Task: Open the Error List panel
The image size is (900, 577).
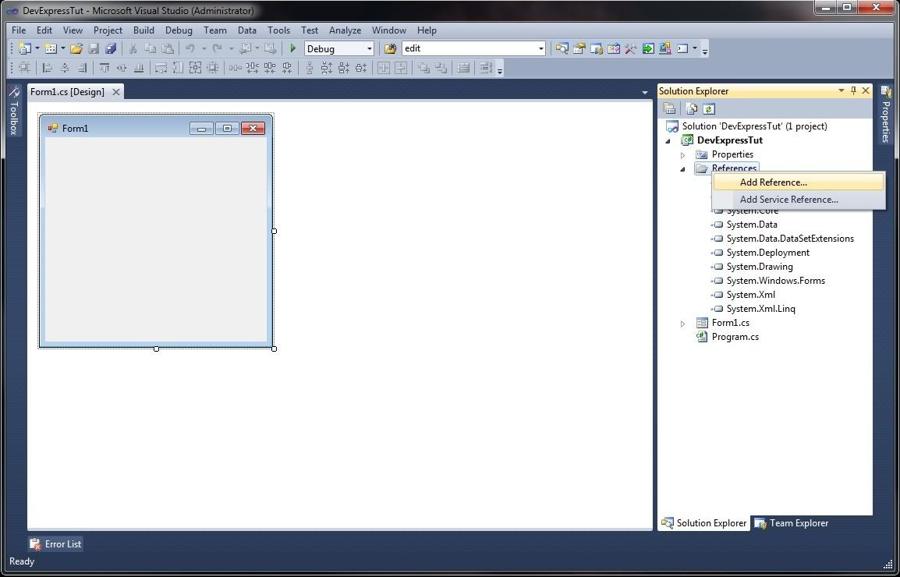Action: (56, 544)
